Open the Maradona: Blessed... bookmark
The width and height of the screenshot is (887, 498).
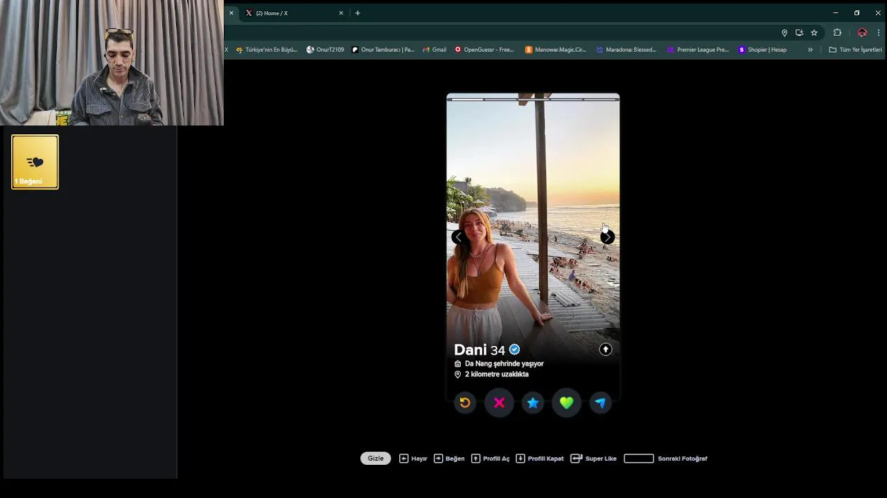point(626,50)
